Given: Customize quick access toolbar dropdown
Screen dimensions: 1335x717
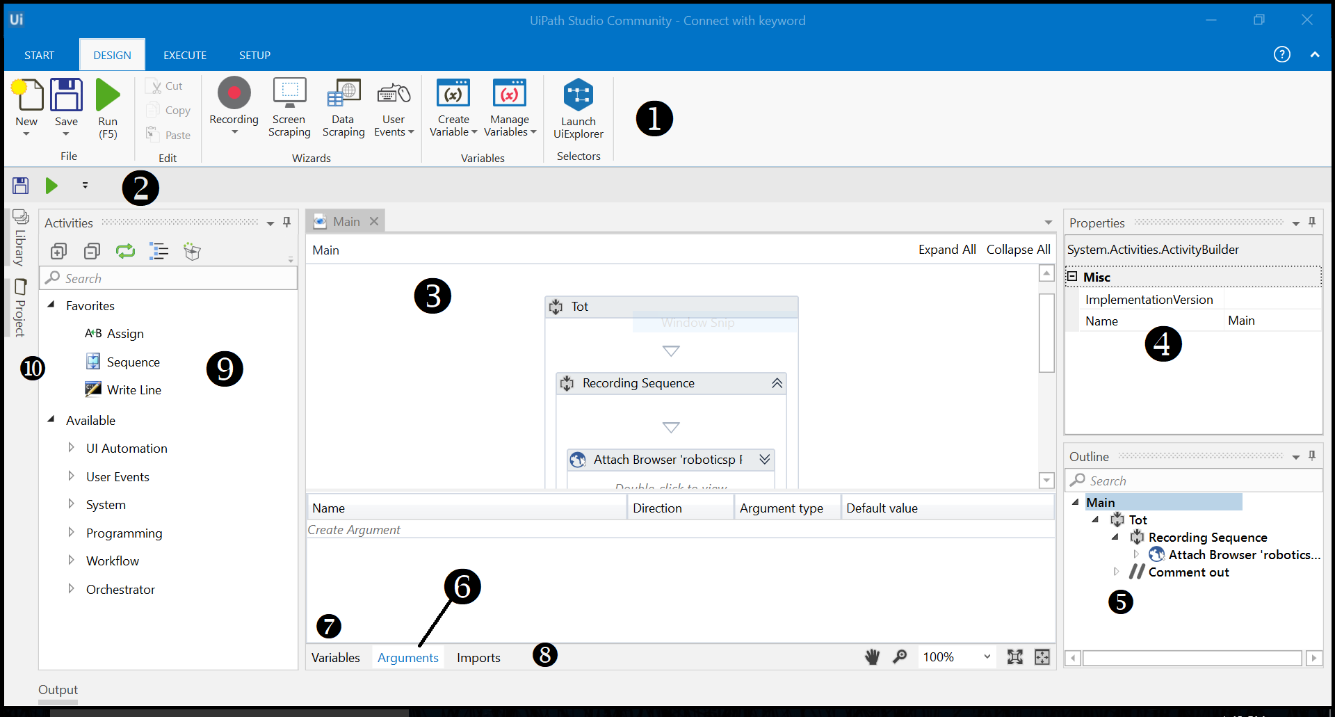Looking at the screenshot, I should (x=85, y=186).
